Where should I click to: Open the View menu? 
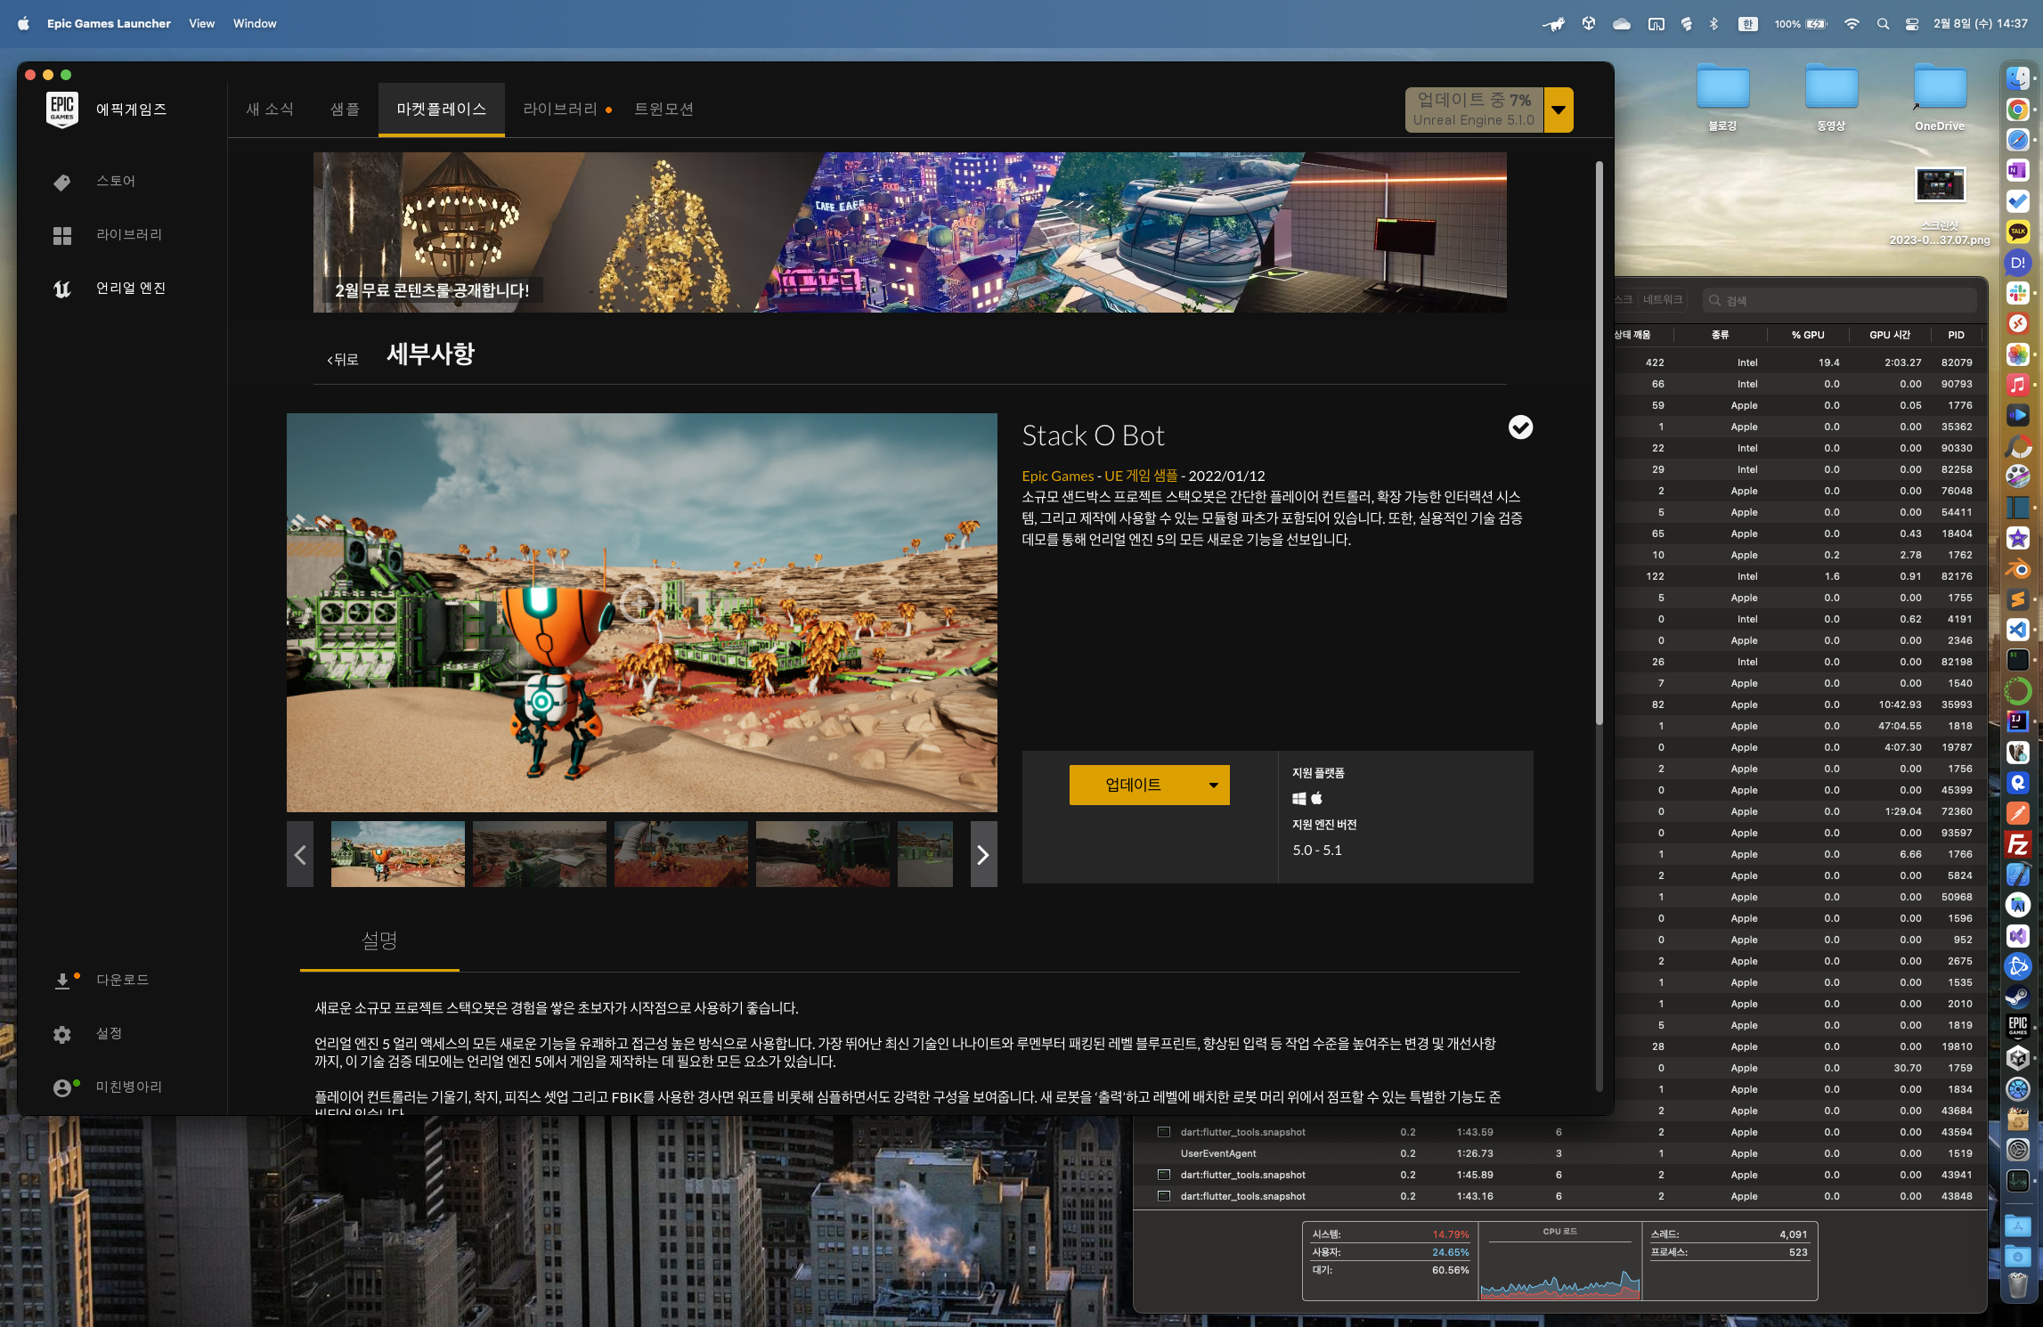coord(201,24)
